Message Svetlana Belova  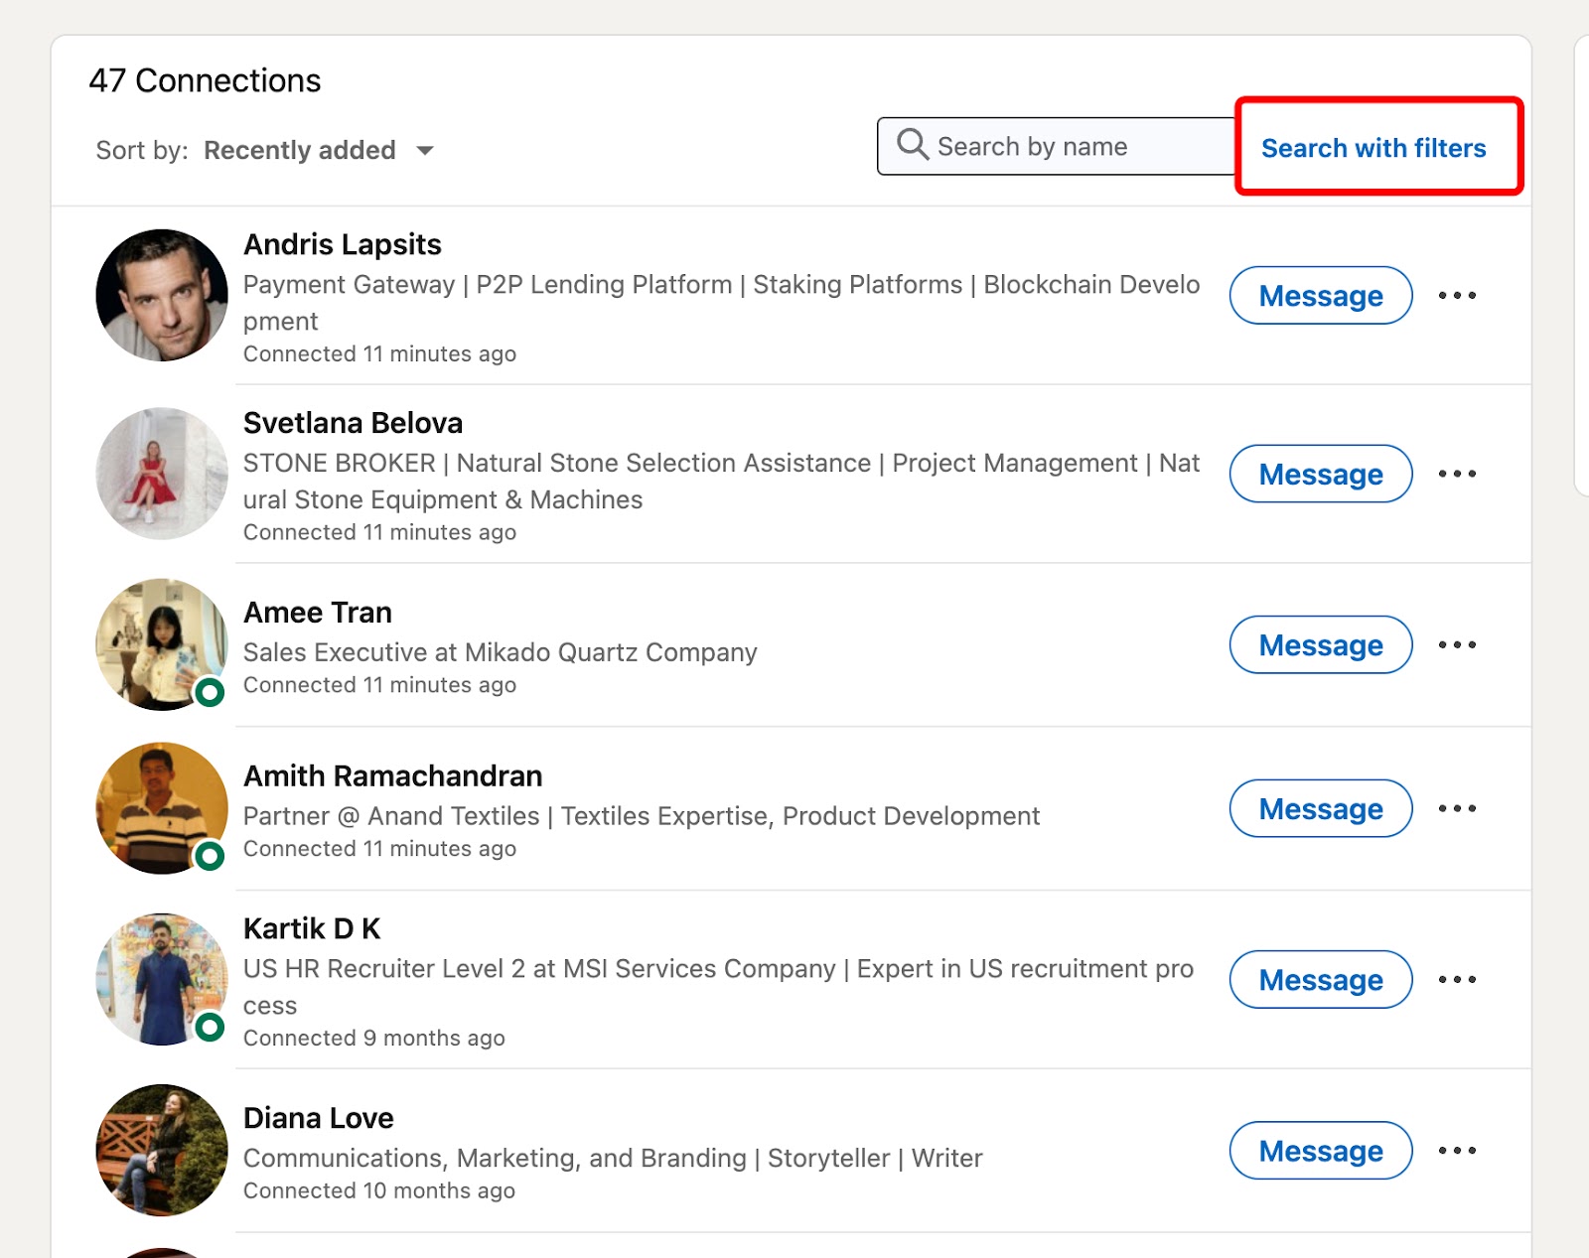point(1320,474)
